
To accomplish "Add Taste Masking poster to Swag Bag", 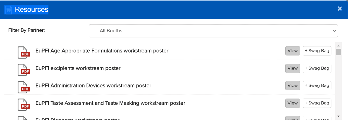I will (317, 103).
